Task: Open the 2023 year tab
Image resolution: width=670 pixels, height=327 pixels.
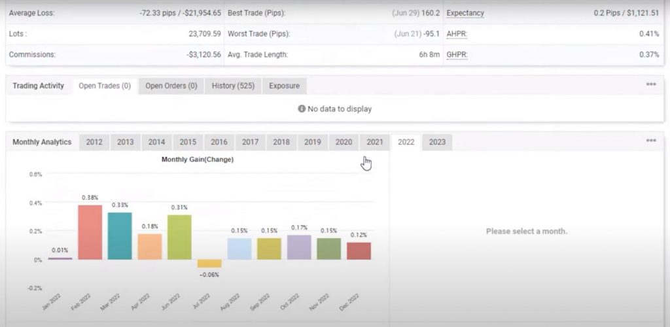Action: tap(437, 142)
